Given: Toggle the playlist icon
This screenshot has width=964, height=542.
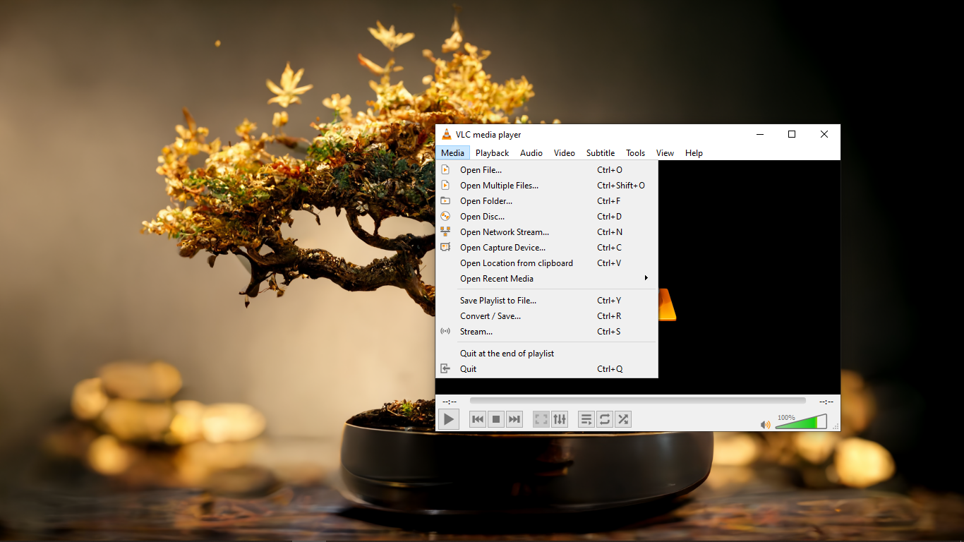Looking at the screenshot, I should (x=586, y=419).
